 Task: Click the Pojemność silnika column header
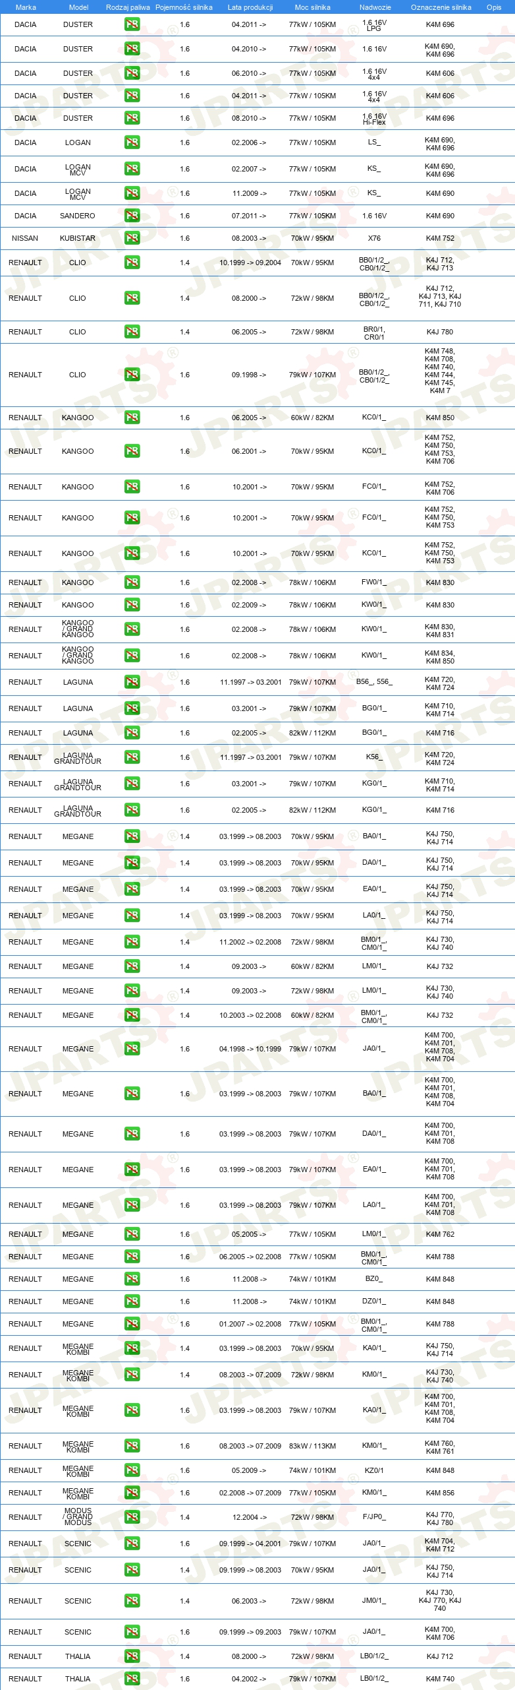184,7
